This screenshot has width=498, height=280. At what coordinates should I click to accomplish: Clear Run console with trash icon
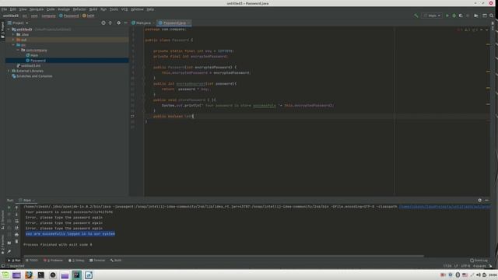pos(17,241)
